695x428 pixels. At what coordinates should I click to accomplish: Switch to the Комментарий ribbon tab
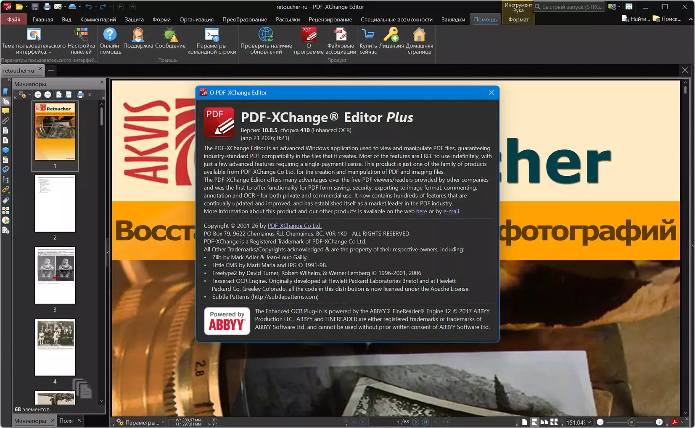click(98, 19)
